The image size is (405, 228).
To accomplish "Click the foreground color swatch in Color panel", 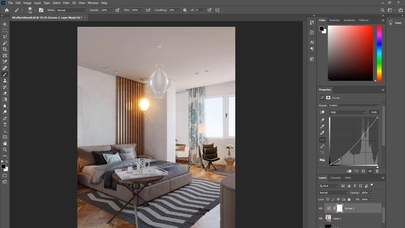I will (321, 28).
